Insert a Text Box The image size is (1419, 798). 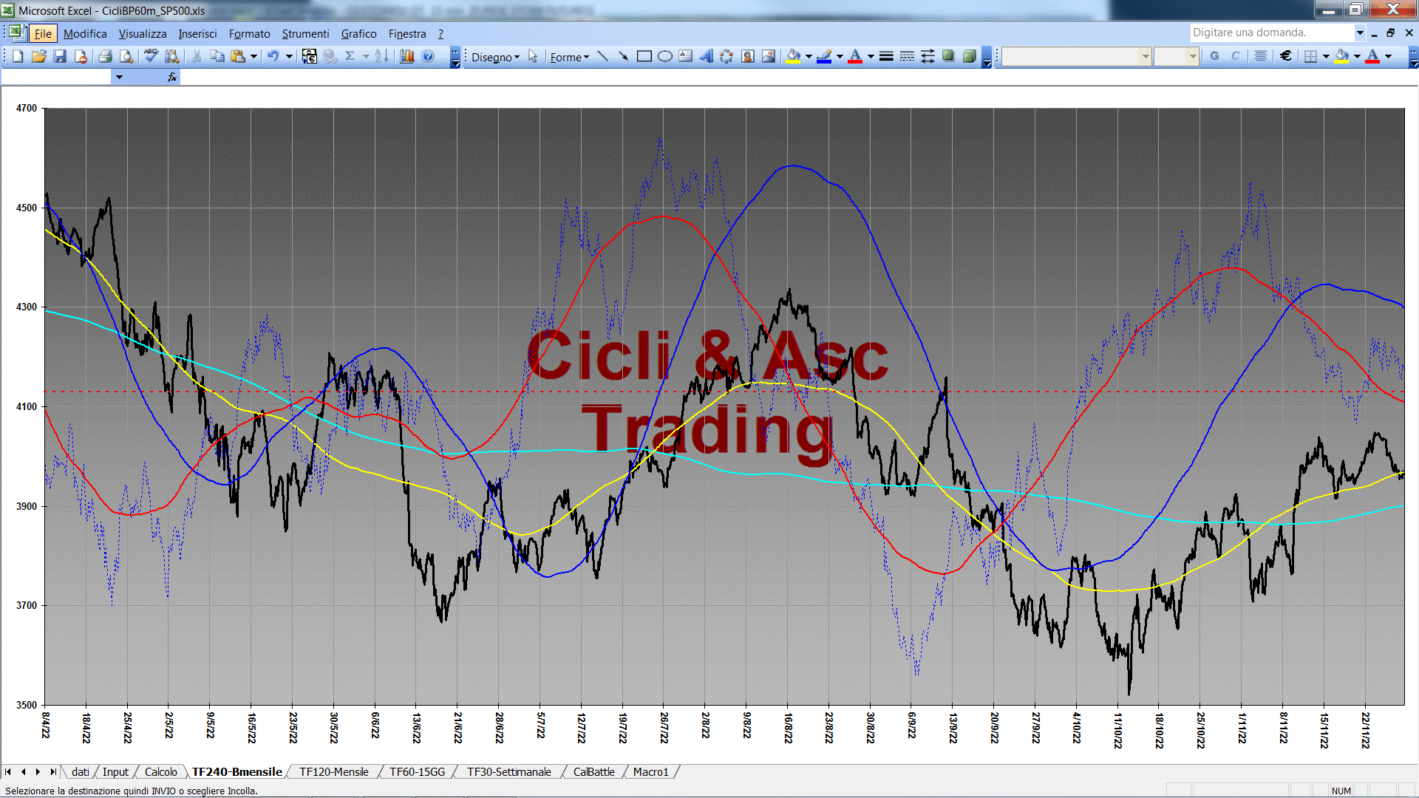686,56
